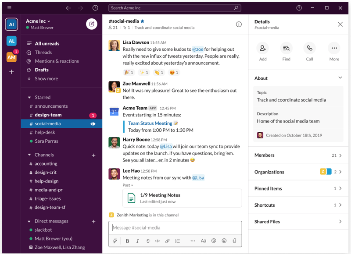Attach a file with the paperclip icon
The width and height of the screenshot is (351, 254).
[x=234, y=240]
